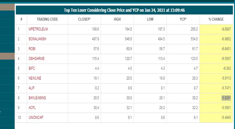
Task: Click the Top Ten Loser table title
Action: click(x=124, y=10)
